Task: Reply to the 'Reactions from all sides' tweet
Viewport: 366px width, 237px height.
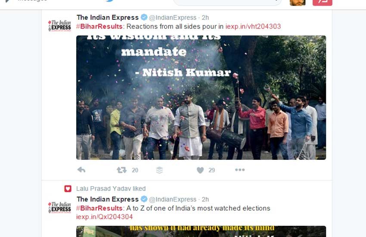Action: (81, 170)
